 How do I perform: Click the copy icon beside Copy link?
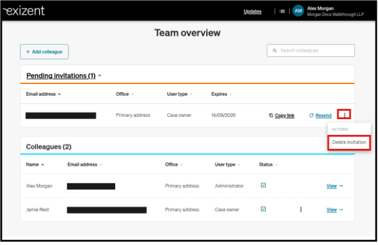[x=271, y=116]
